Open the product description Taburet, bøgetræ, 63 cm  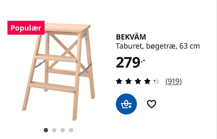[x=158, y=46]
